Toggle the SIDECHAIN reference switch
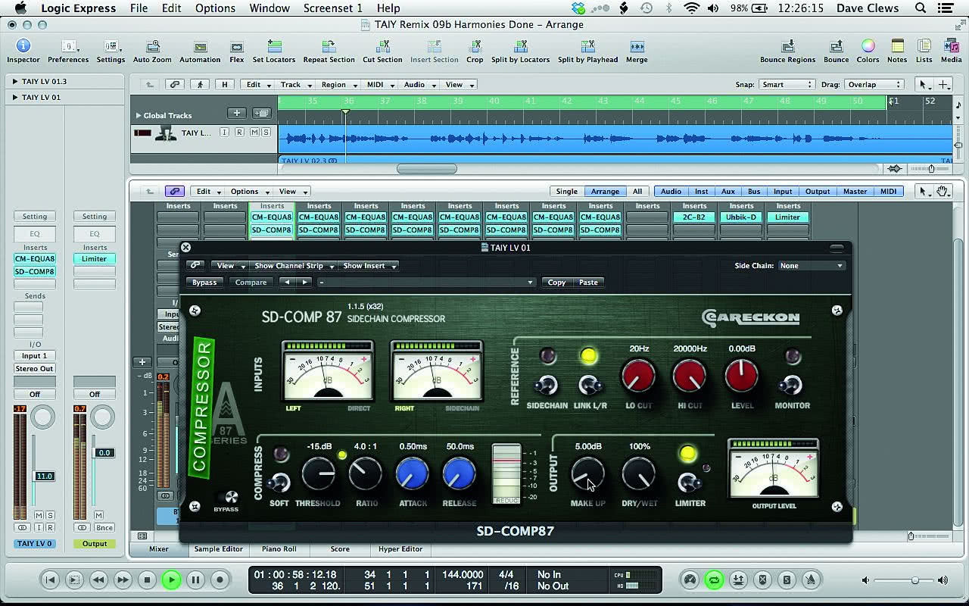Screen dimensions: 969x606 point(547,385)
